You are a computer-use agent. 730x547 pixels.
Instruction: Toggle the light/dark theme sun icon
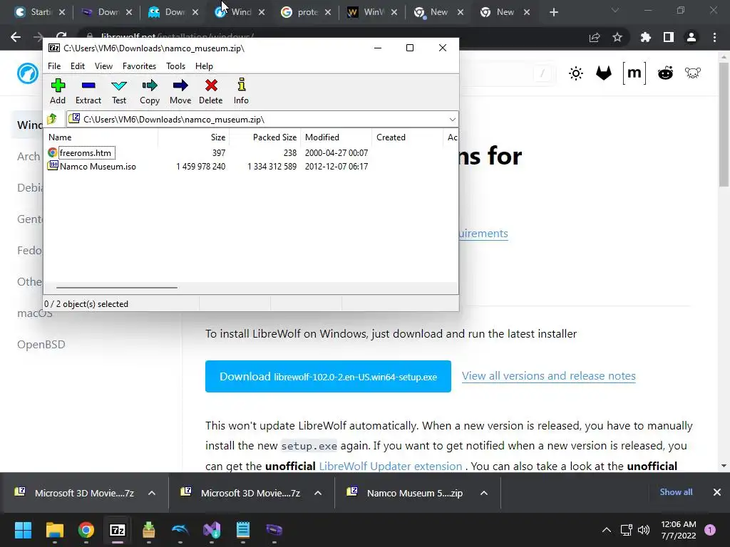pos(576,73)
